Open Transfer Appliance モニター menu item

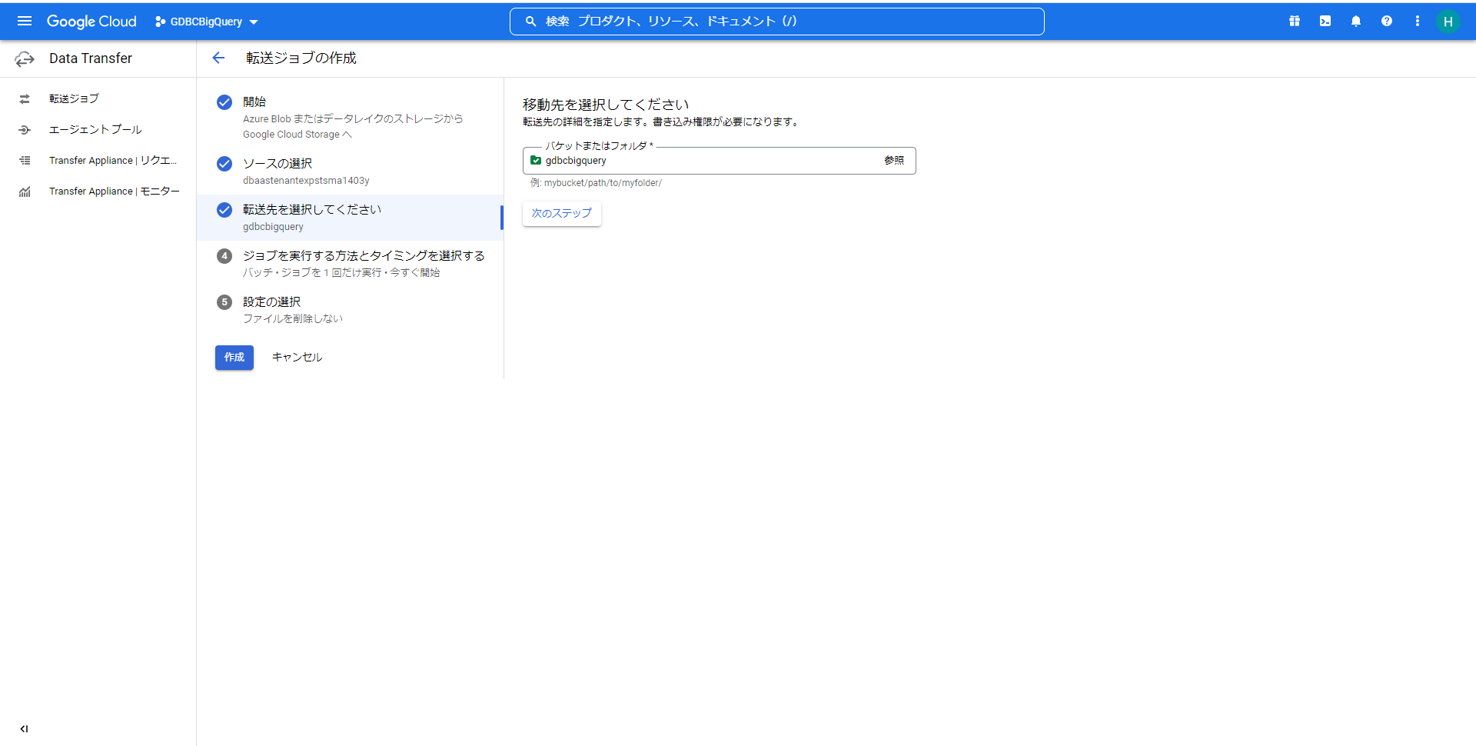[x=114, y=191]
